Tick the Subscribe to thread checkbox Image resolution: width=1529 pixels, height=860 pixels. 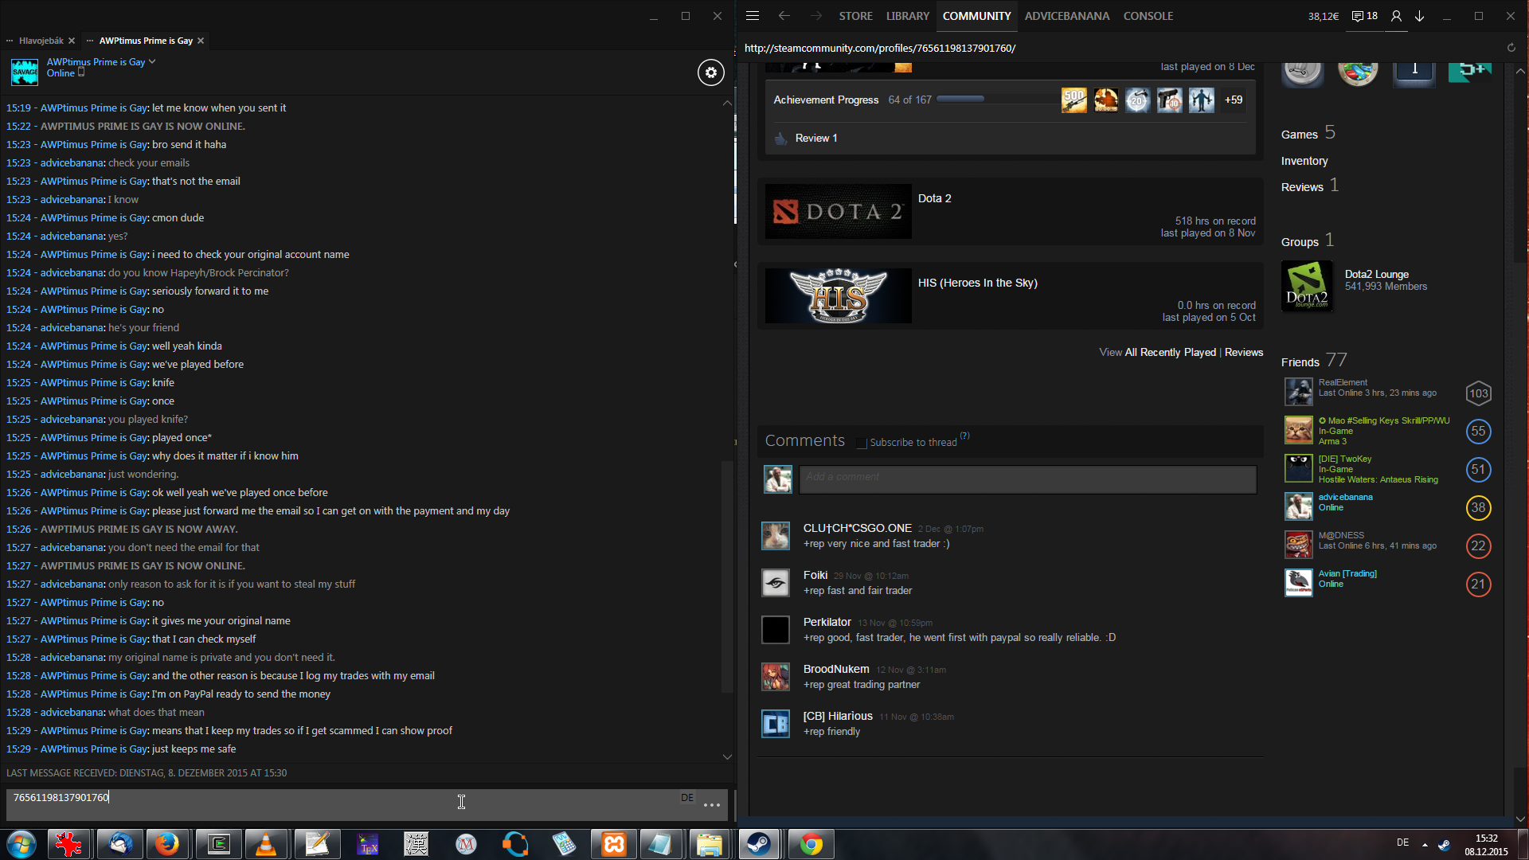coord(861,444)
